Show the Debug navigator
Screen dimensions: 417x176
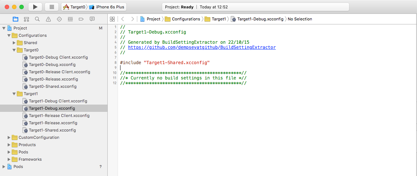[x=70, y=19]
